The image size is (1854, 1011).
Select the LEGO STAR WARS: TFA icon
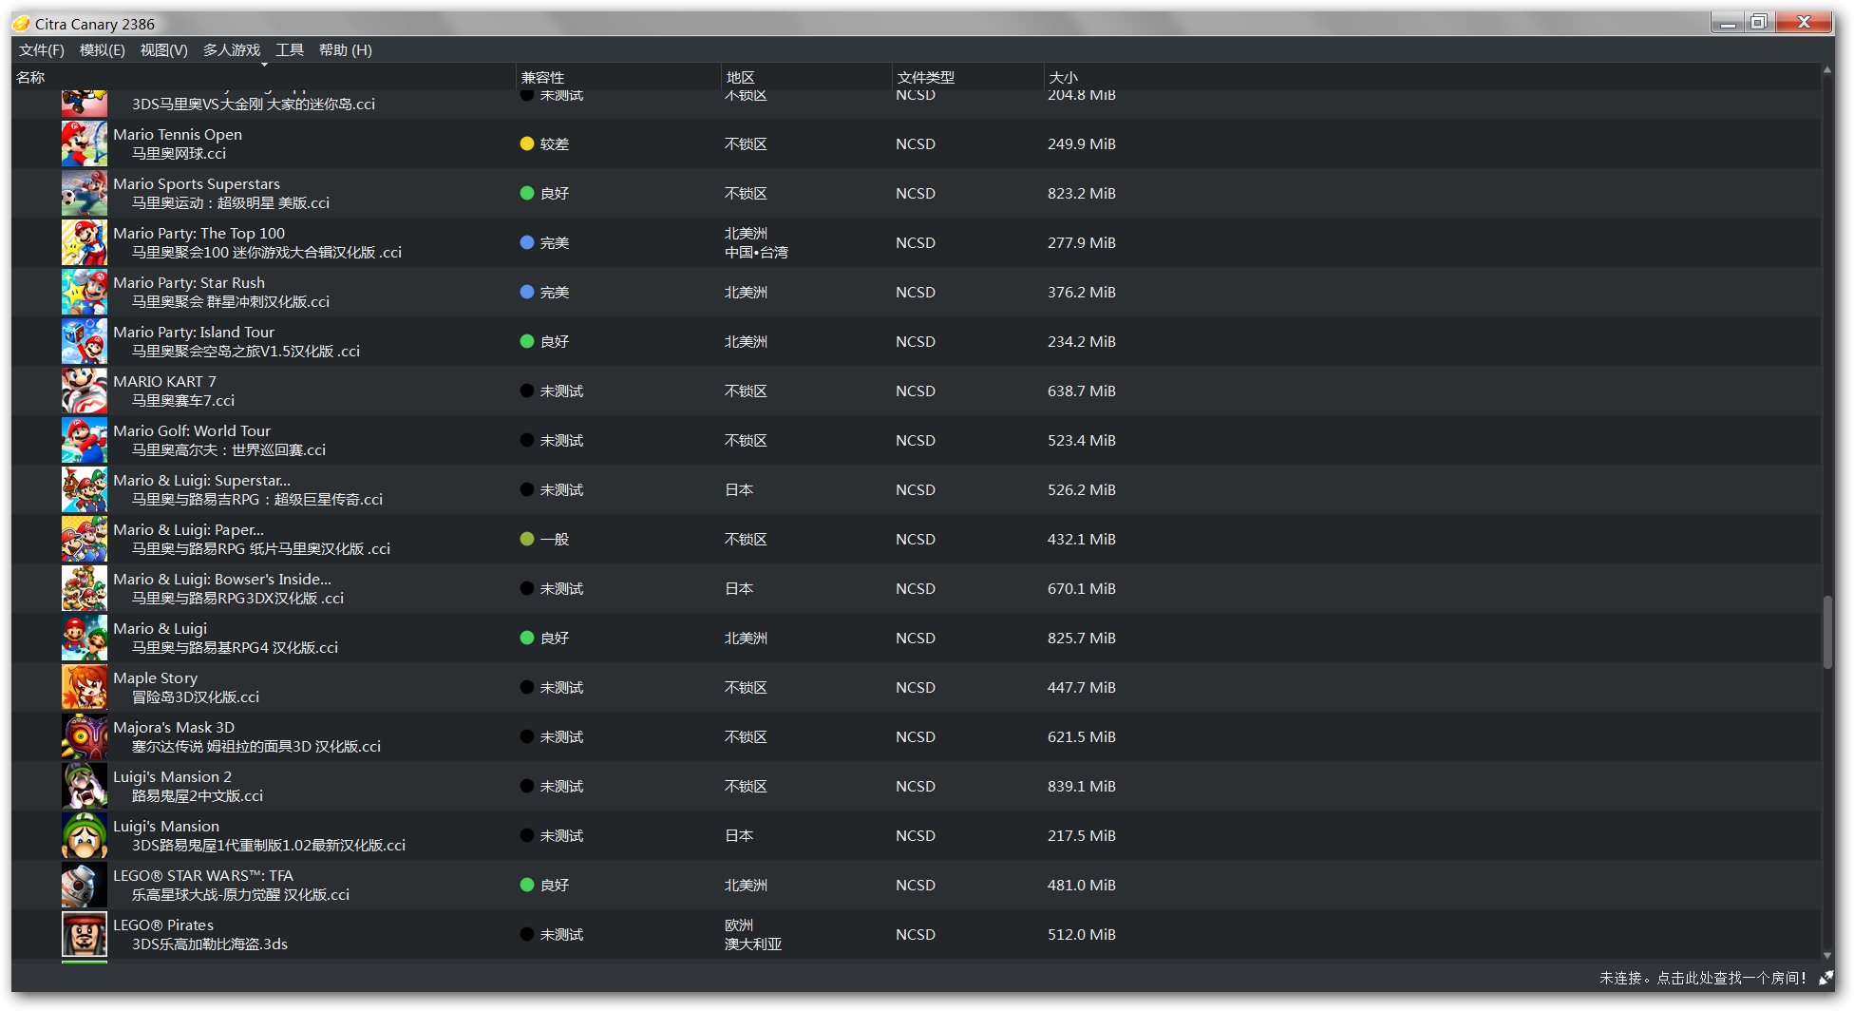click(x=85, y=885)
